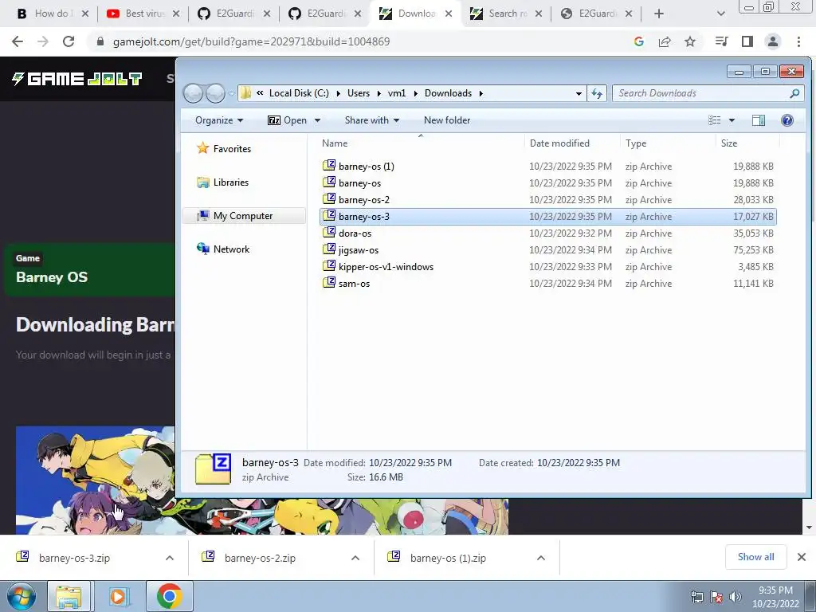816x612 pixels.
Task: Click the Open button with 7z icon
Action: 287,120
